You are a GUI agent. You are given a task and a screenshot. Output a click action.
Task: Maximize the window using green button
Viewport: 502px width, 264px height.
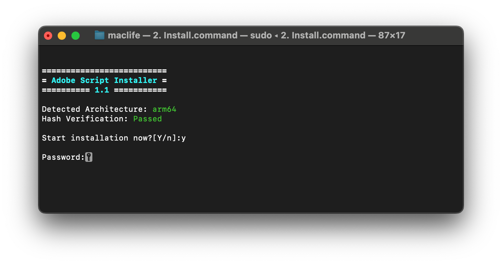(76, 36)
